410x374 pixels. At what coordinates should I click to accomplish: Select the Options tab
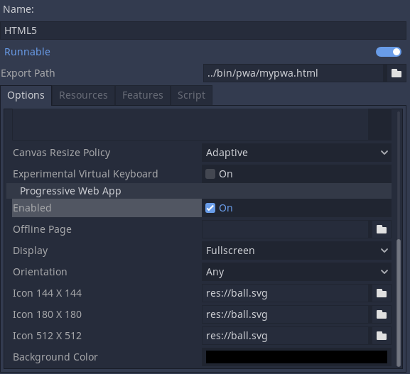click(26, 95)
